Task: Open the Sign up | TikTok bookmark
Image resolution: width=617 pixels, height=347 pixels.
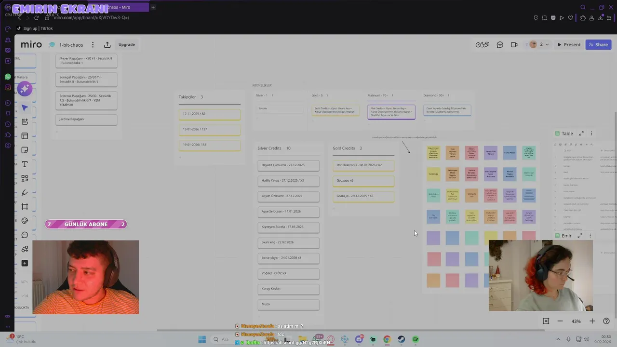Action: pyautogui.click(x=35, y=28)
